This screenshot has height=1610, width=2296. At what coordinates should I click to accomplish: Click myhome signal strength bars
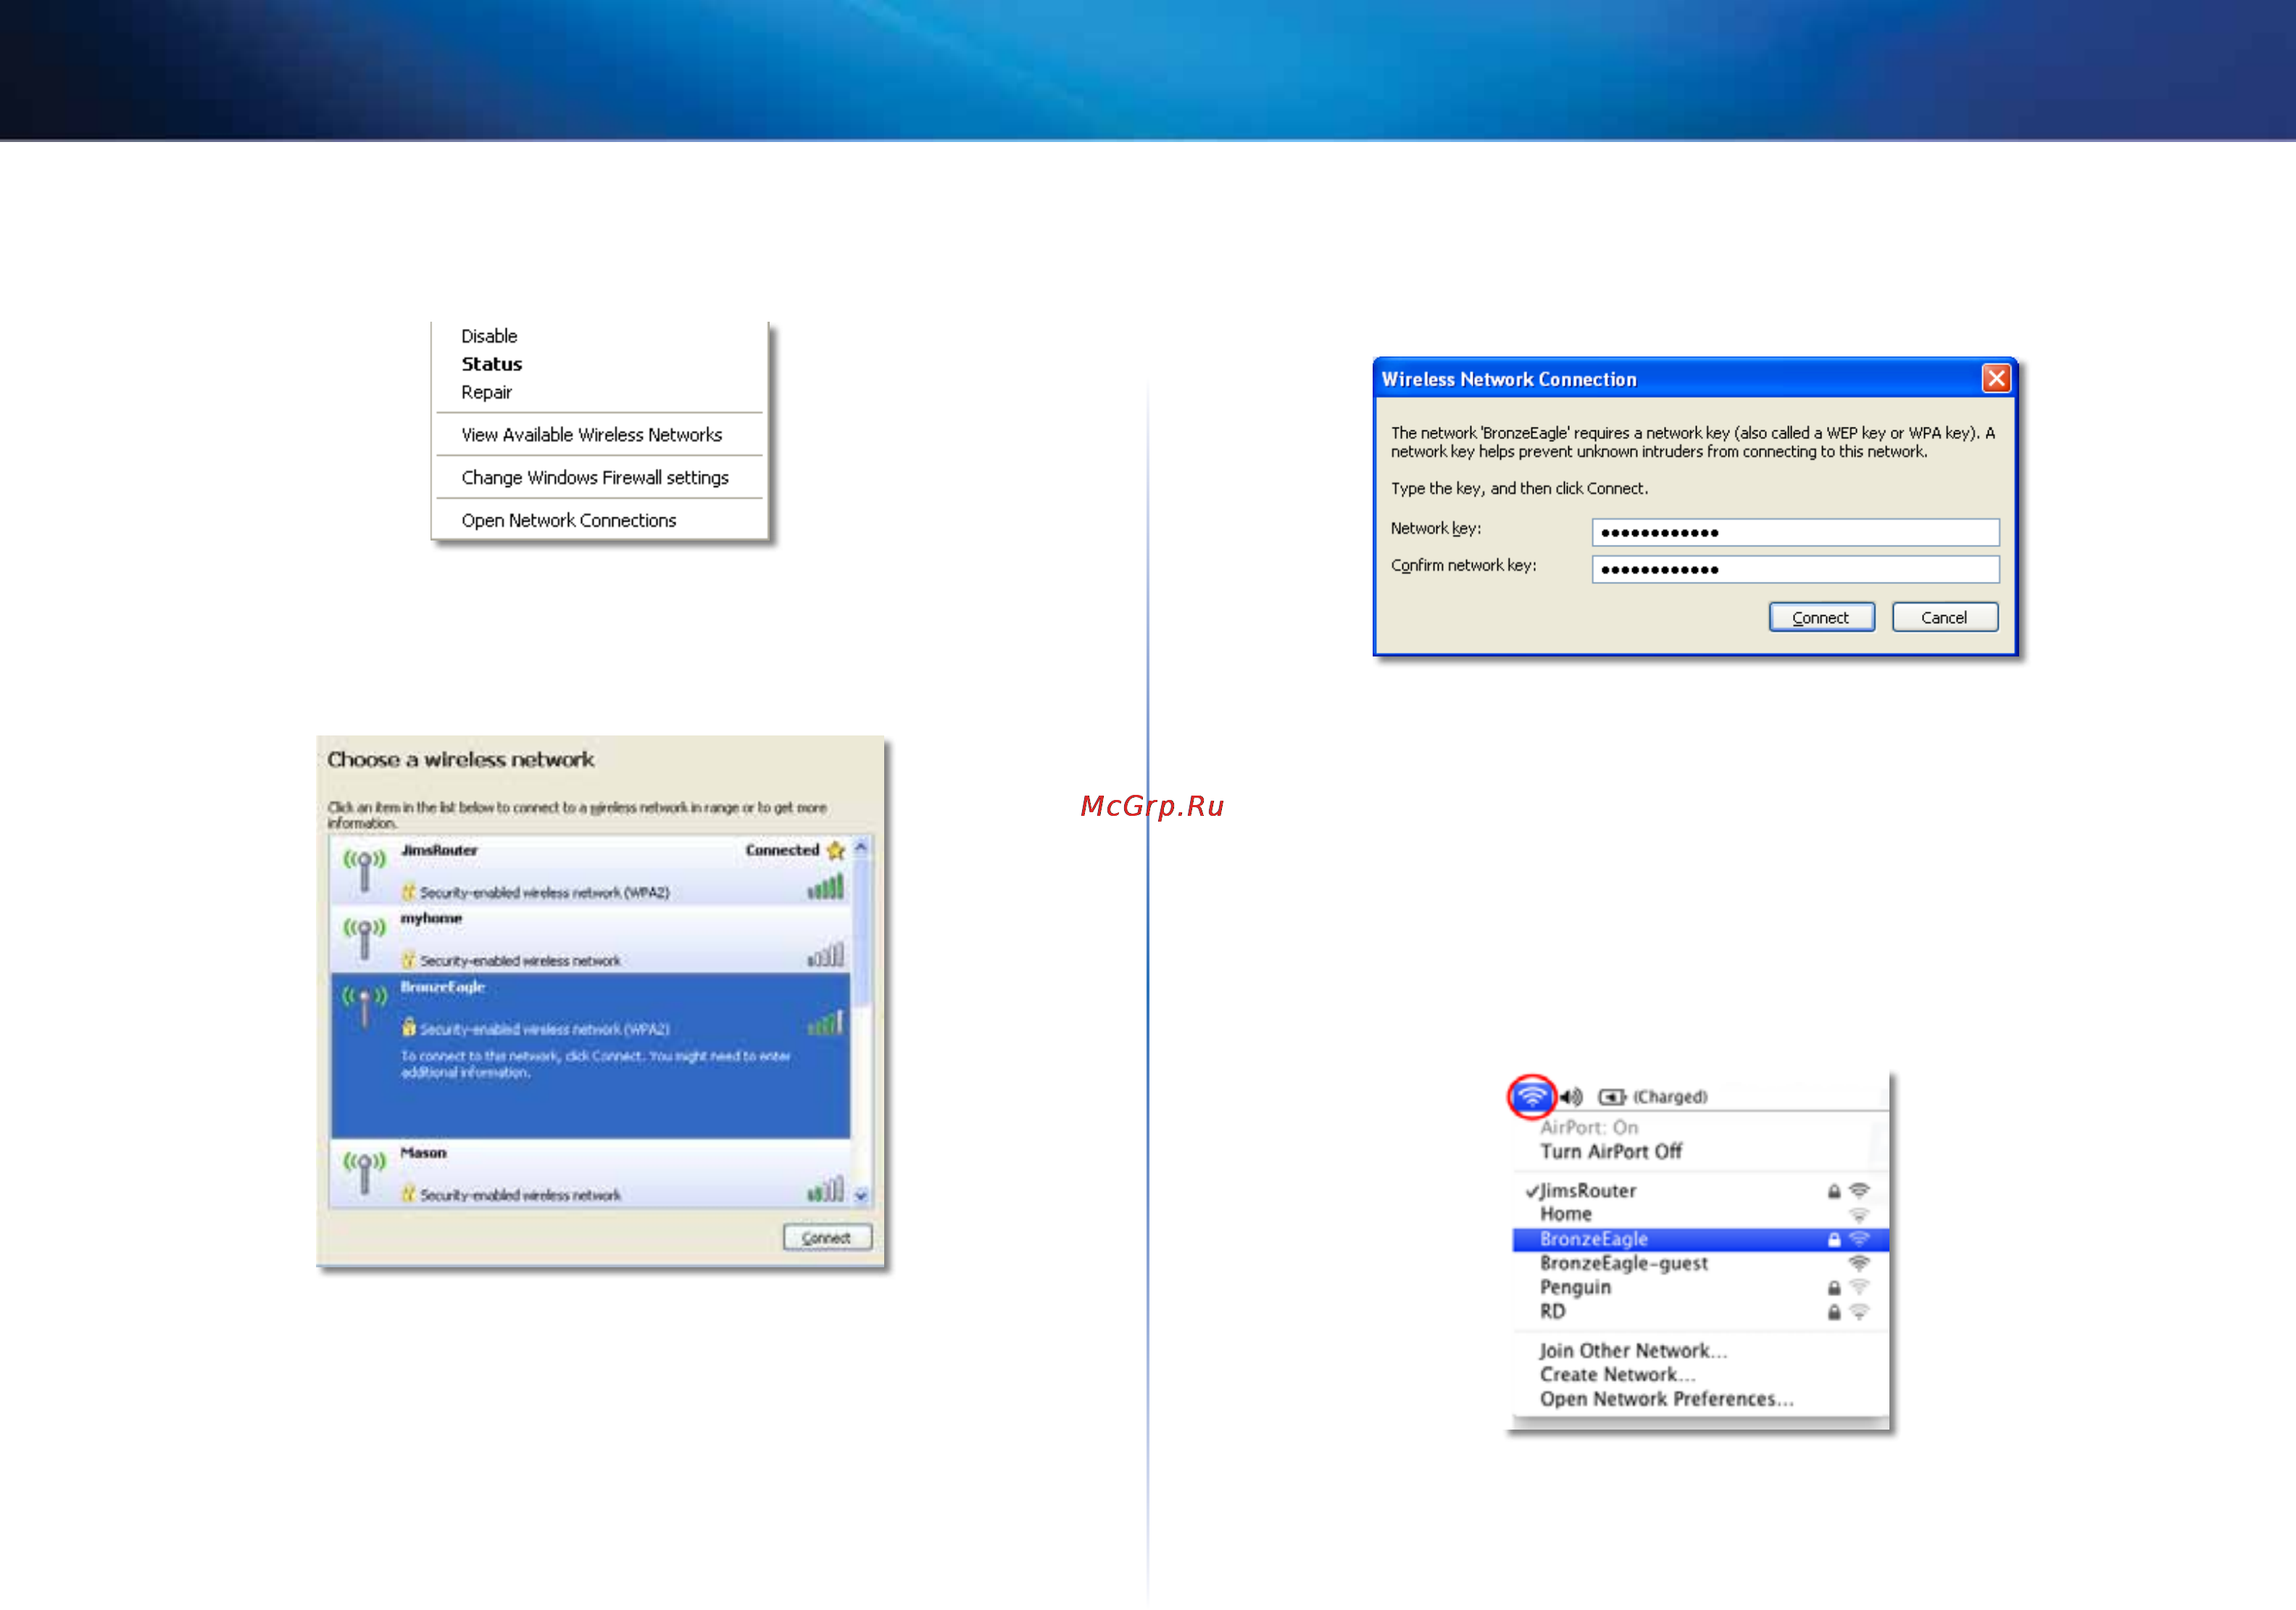826,955
